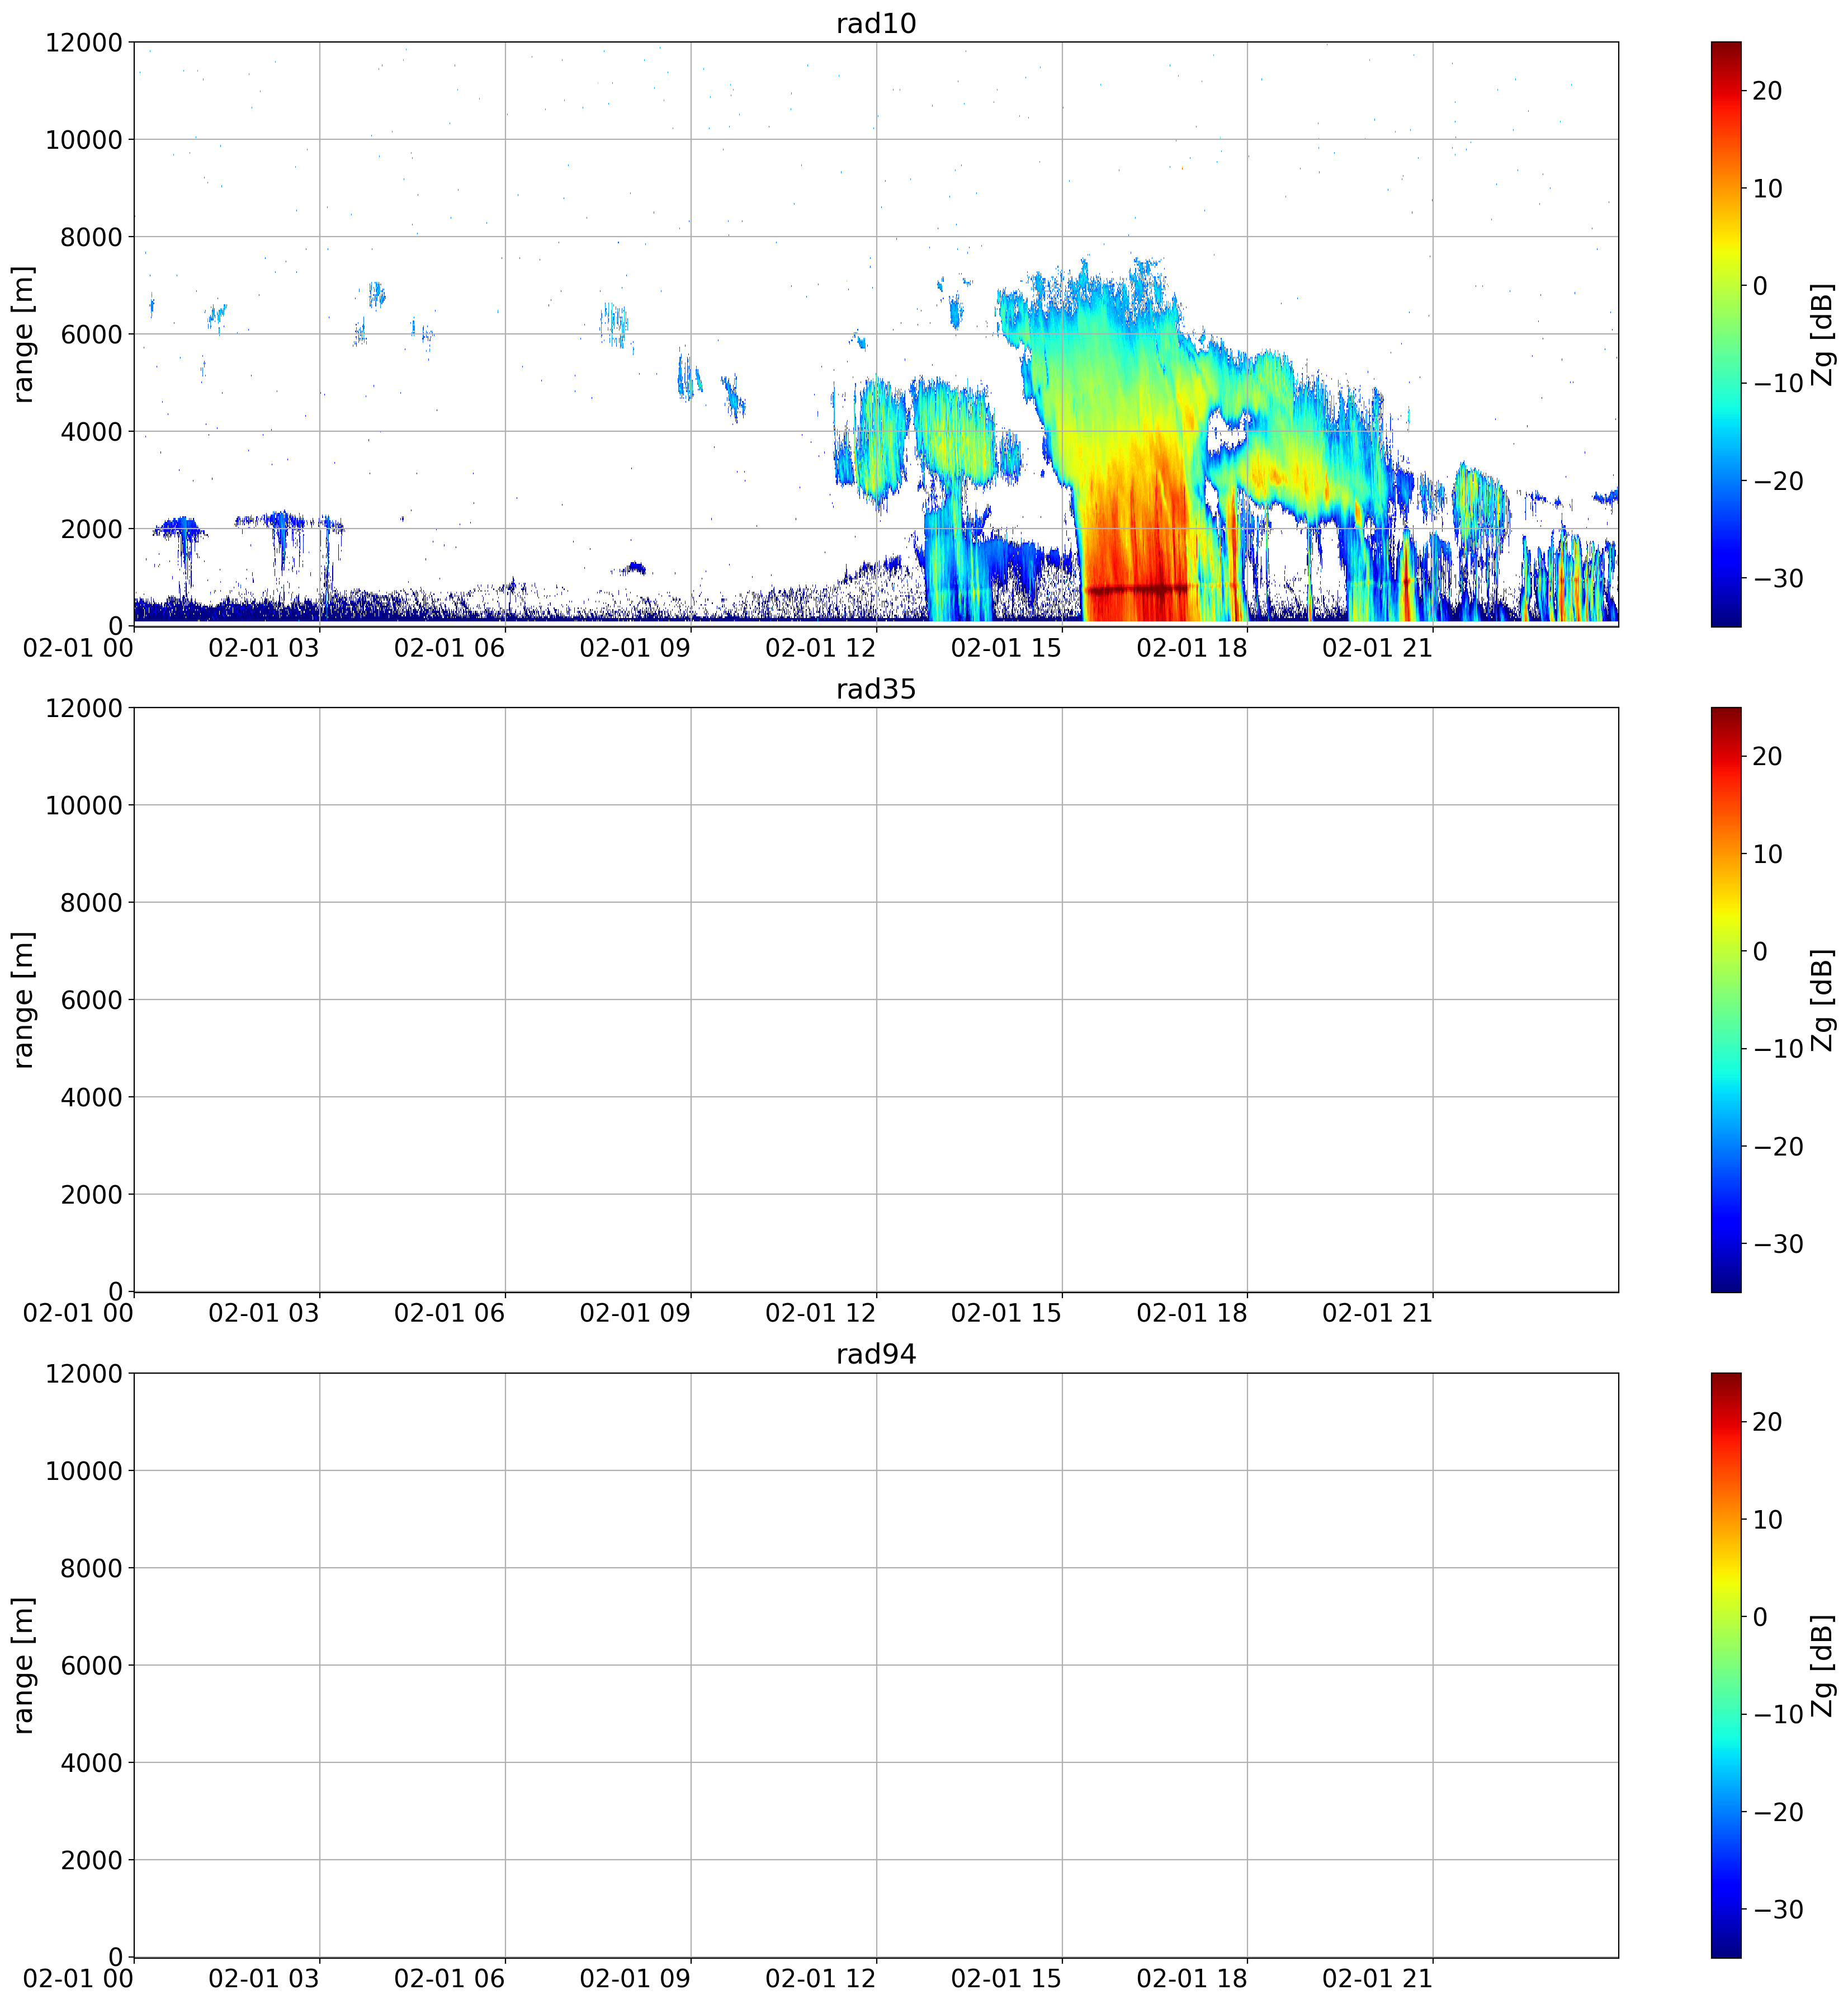Click the '02-01 06' x-tick under rad10
This screenshot has height=2004, width=1848.
450,647
